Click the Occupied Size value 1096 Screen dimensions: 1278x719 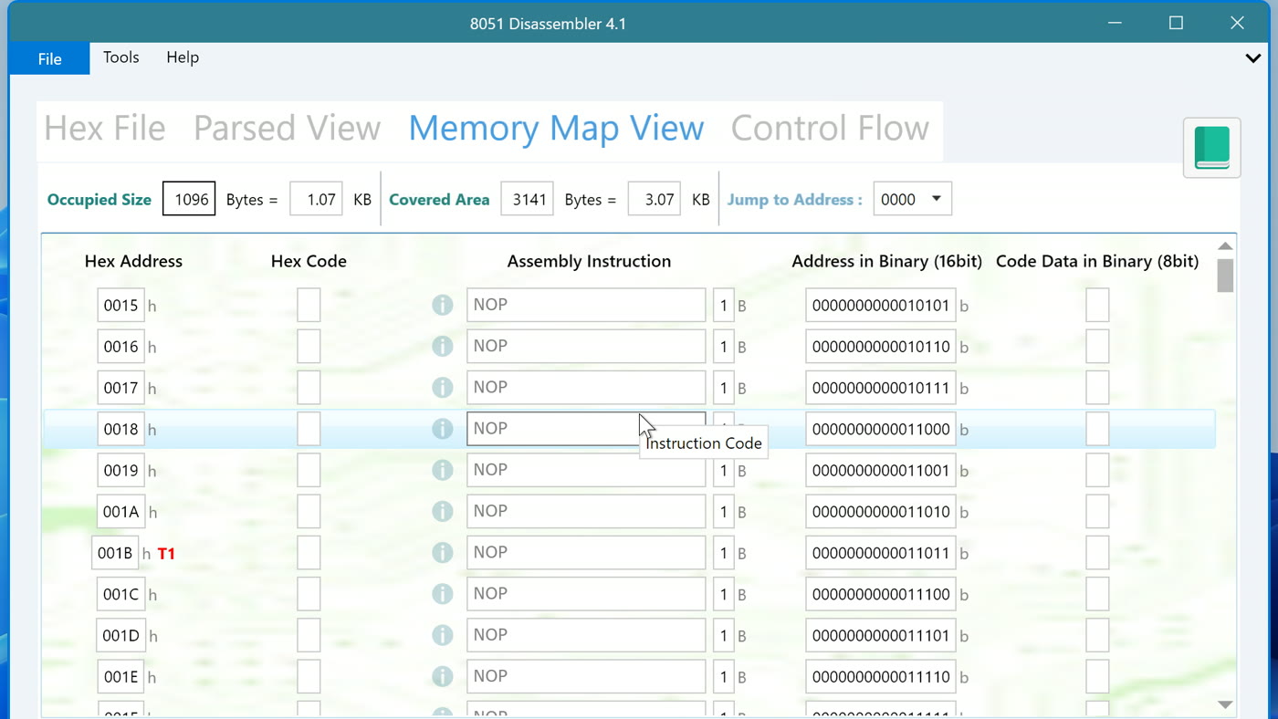click(189, 199)
